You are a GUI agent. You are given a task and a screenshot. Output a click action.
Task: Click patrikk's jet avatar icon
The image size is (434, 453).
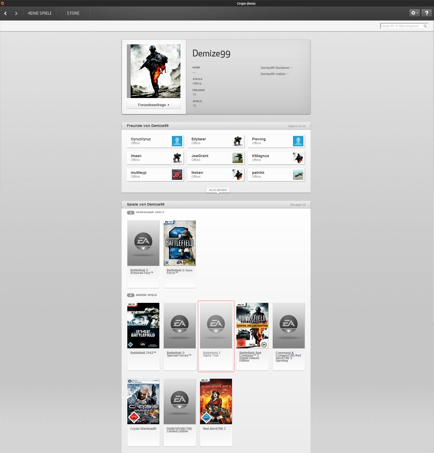(298, 175)
